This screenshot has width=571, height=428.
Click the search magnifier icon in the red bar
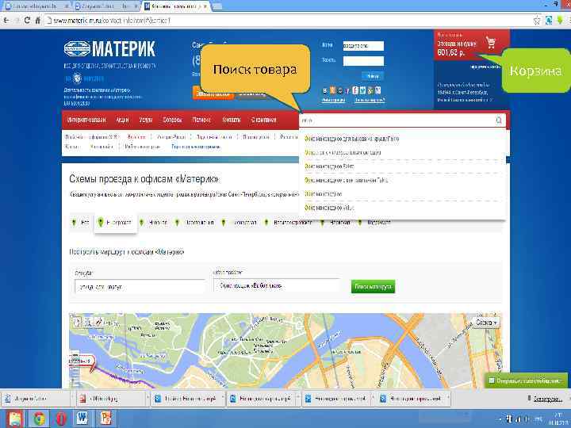pos(499,120)
